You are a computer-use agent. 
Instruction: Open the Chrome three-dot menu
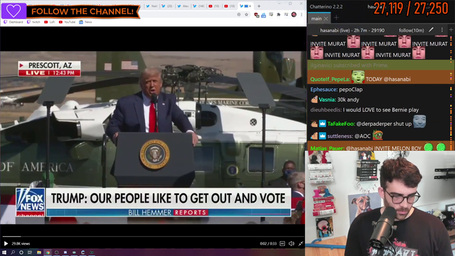(x=301, y=14)
